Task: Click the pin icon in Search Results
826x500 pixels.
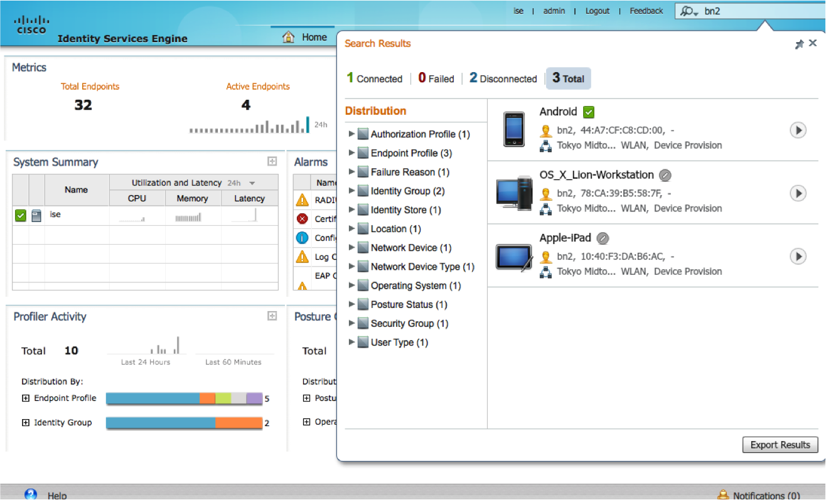Action: tap(799, 45)
